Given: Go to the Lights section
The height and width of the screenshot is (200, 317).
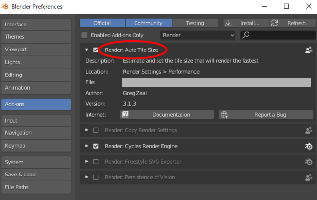Looking at the screenshot, I should [36, 62].
